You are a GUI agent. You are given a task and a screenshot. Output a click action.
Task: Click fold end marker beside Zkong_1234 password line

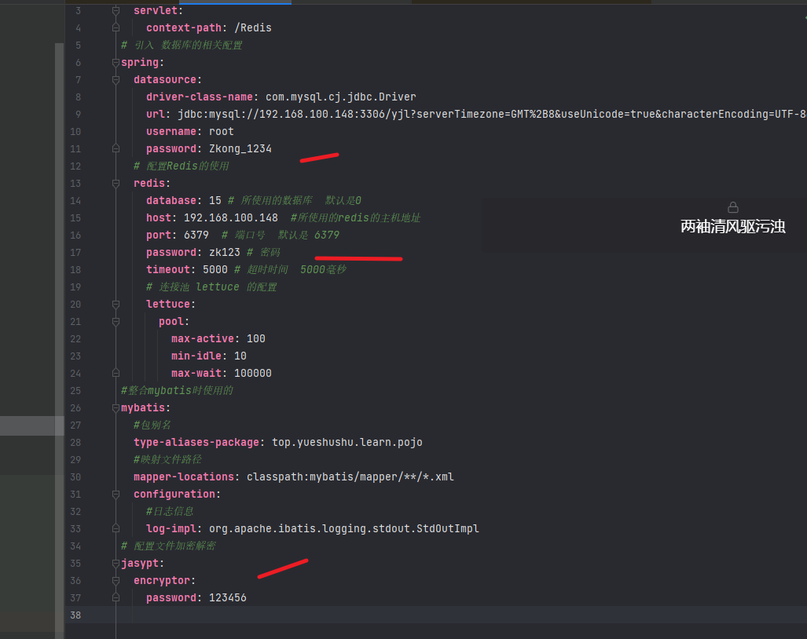click(116, 148)
